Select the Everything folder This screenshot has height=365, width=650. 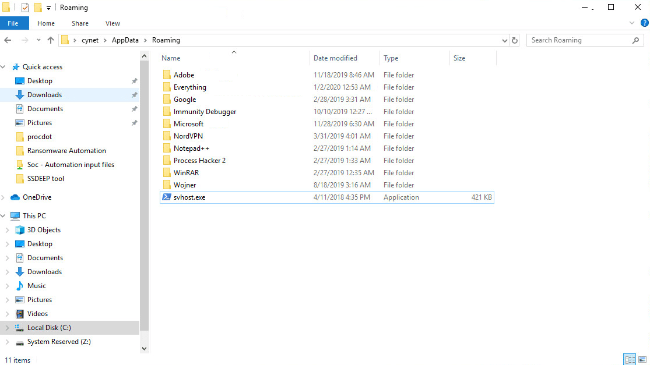[x=190, y=87]
